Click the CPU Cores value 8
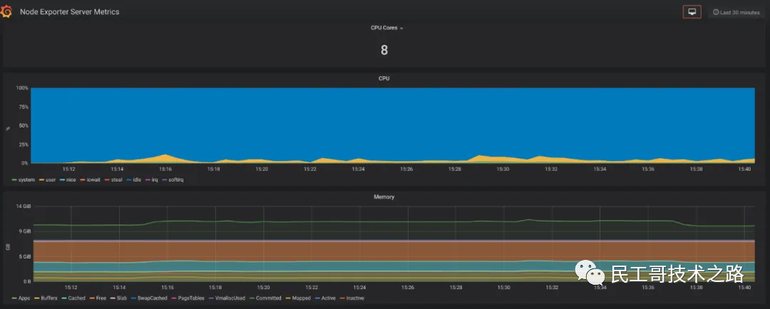This screenshot has width=770, height=309. point(384,50)
